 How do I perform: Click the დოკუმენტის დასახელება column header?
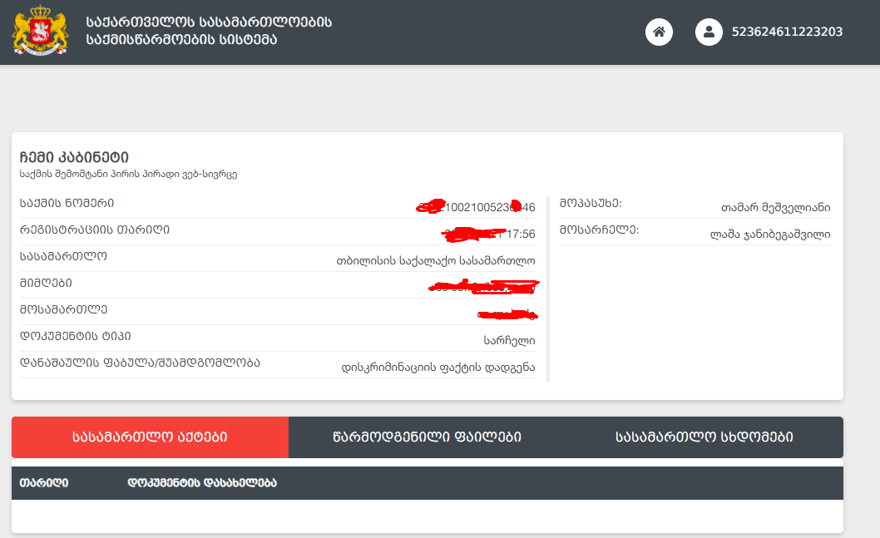coord(201,483)
